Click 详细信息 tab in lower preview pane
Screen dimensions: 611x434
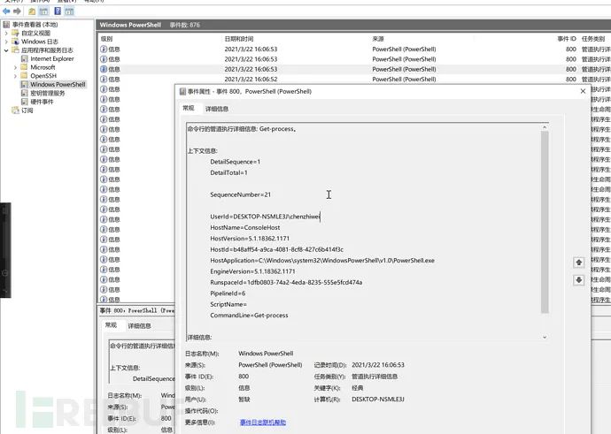139,326
